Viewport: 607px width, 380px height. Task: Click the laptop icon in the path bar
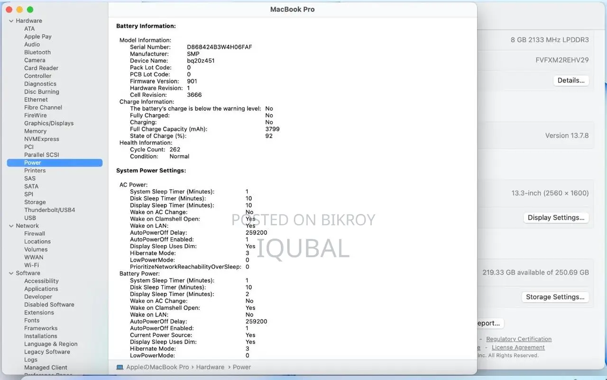(120, 367)
